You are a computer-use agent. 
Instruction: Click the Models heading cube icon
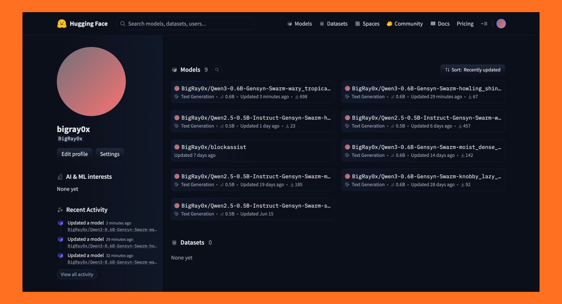point(174,69)
